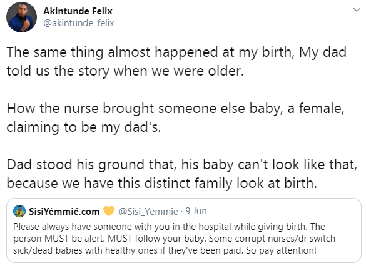366x266 pixels.
Task: Click the yellow heart emoji
Action: point(108,211)
